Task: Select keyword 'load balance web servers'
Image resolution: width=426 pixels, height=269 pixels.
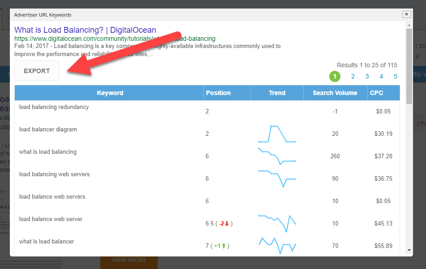Action: click(52, 197)
